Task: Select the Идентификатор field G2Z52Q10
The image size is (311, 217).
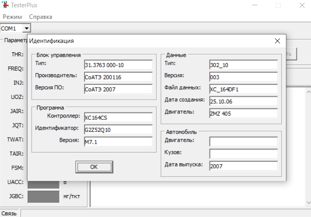Action: 118,130
